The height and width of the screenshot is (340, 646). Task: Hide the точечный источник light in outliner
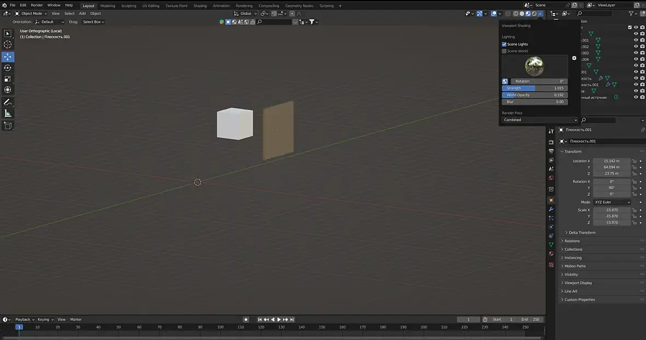[636, 97]
